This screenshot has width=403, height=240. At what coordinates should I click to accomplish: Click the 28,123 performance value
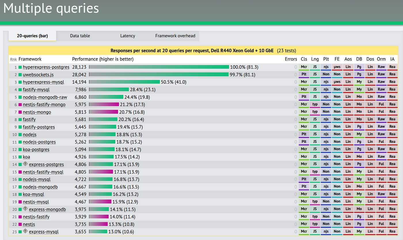point(79,67)
